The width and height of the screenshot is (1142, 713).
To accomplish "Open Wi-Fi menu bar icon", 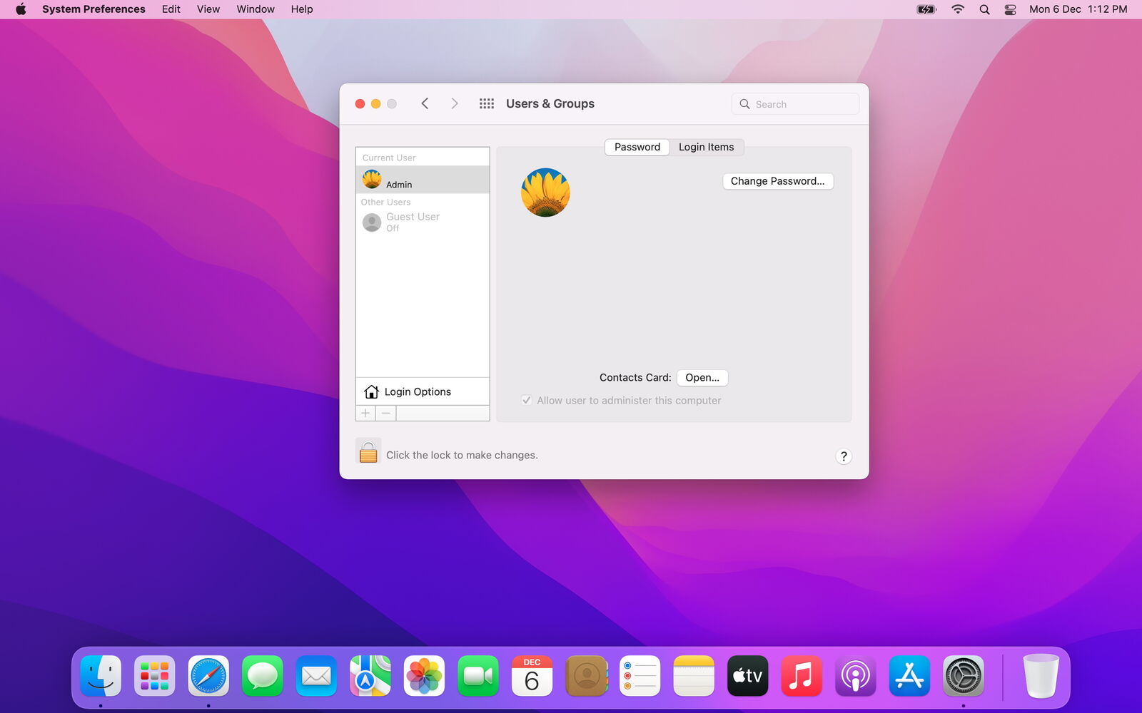I will 958,9.
